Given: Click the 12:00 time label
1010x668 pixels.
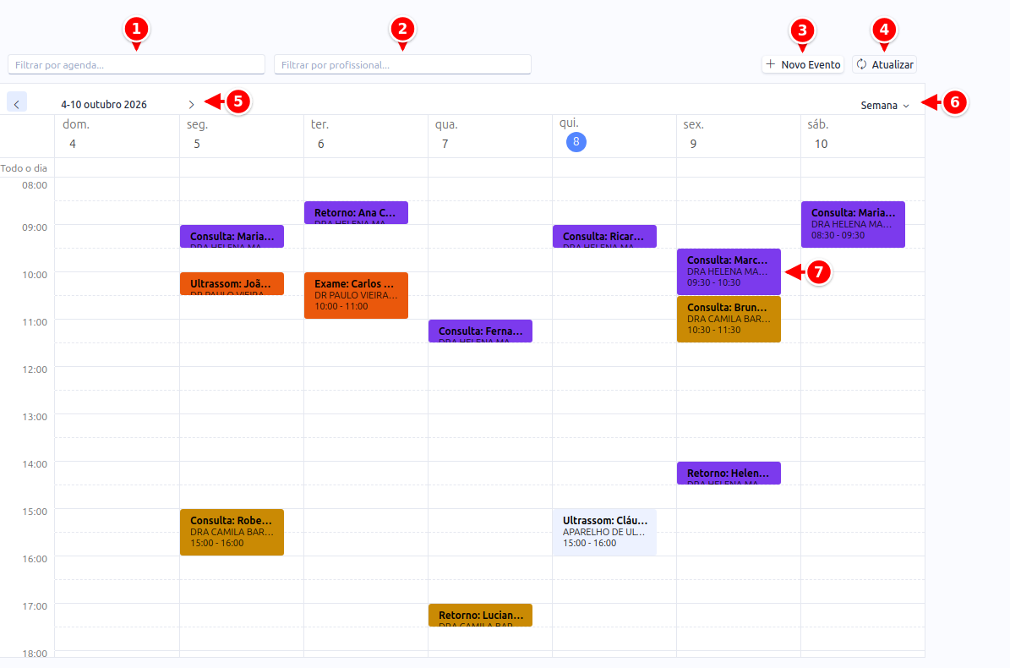Looking at the screenshot, I should 35,370.
